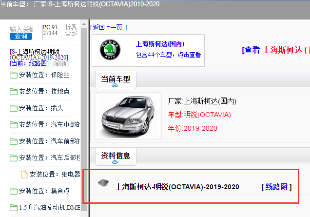Viewport: 310px width, 217px height.
Task: Click the 车型:明锐(OCTAVIA) red text
Action: (199, 115)
